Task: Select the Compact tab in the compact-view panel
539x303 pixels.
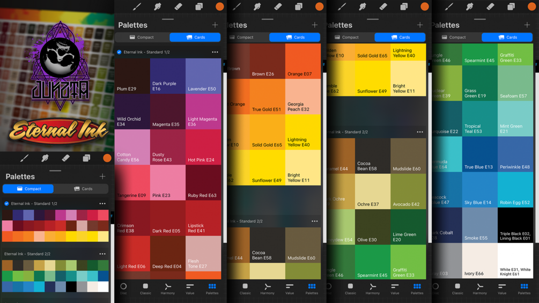Action: [28, 189]
